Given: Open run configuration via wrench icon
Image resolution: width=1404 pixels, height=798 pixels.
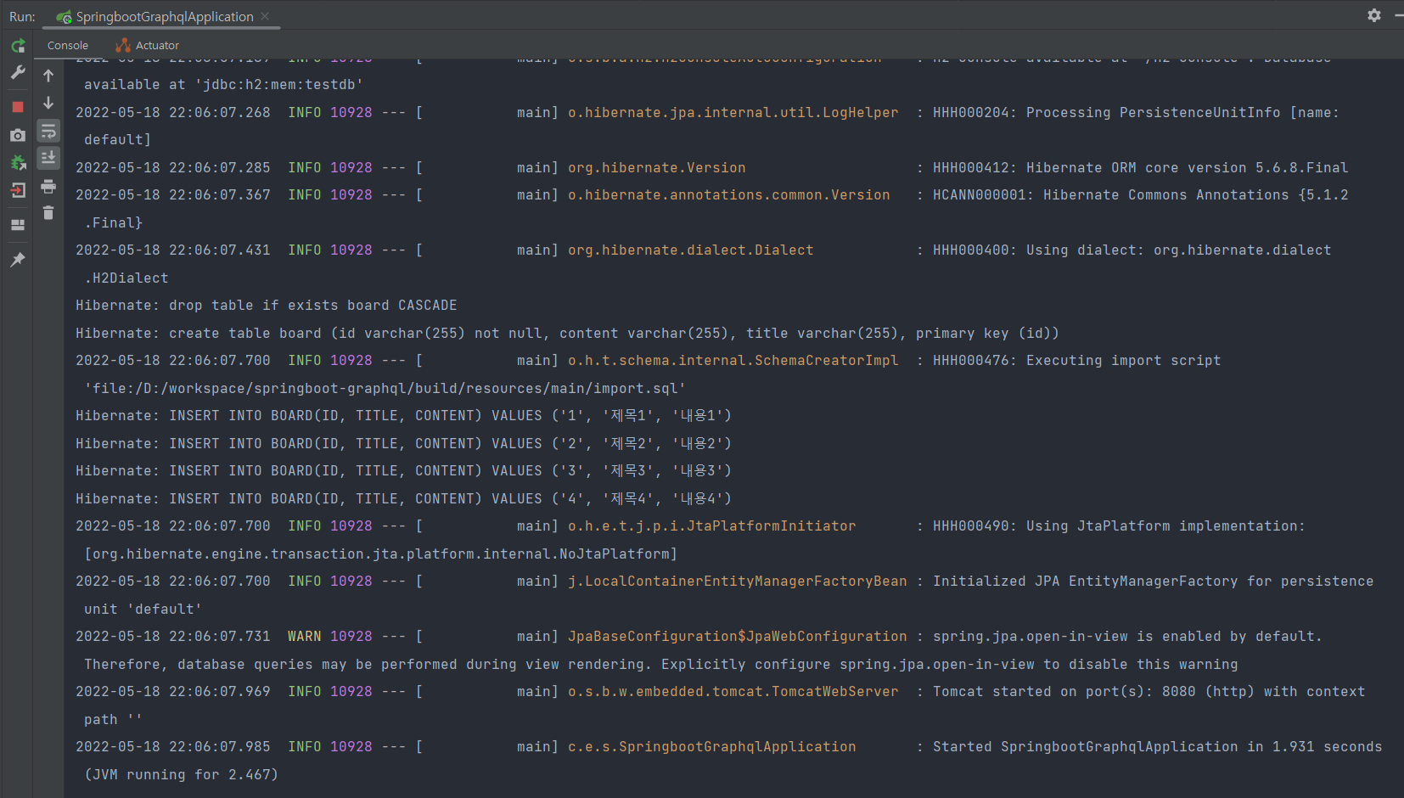Looking at the screenshot, I should coord(18,73).
